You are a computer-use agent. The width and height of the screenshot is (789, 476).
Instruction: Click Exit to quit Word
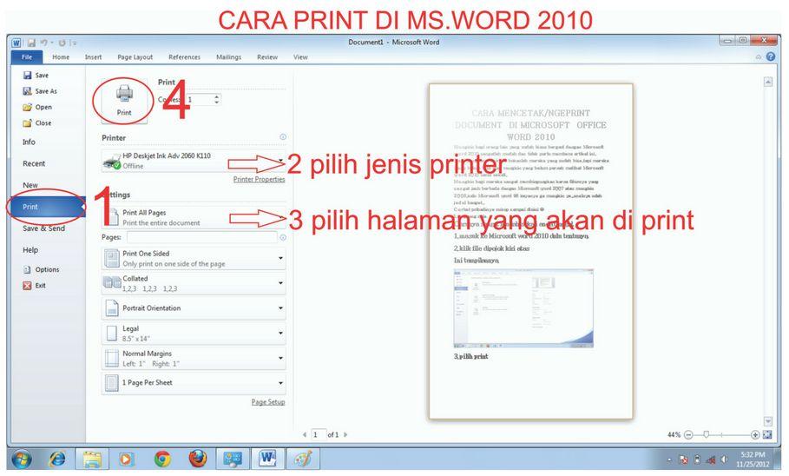tap(34, 286)
